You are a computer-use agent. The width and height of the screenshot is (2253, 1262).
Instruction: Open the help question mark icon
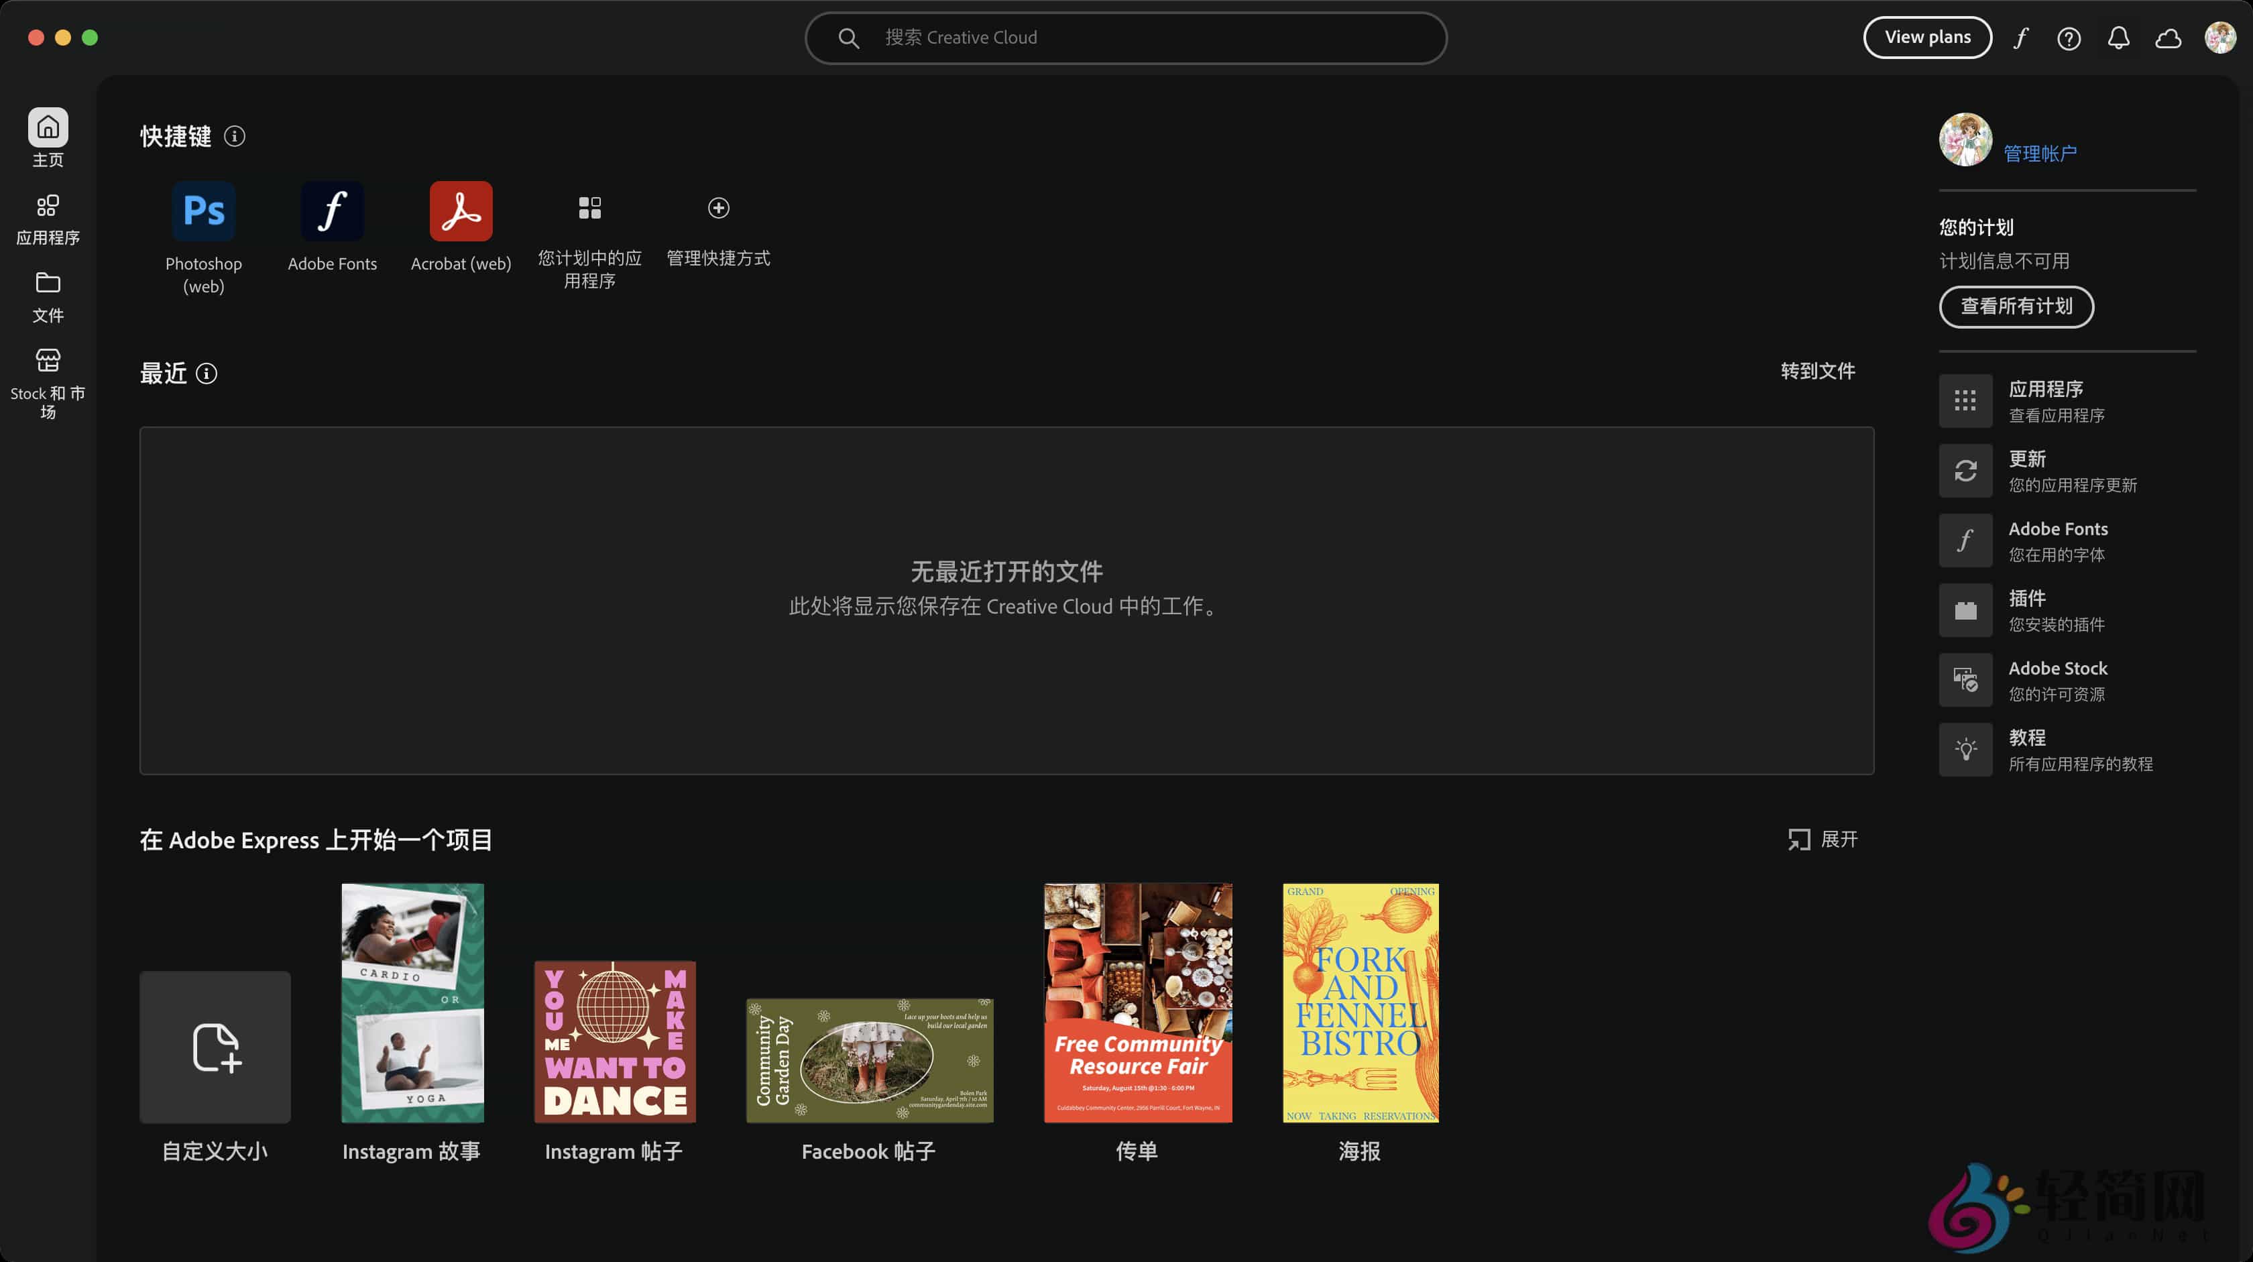click(2069, 38)
